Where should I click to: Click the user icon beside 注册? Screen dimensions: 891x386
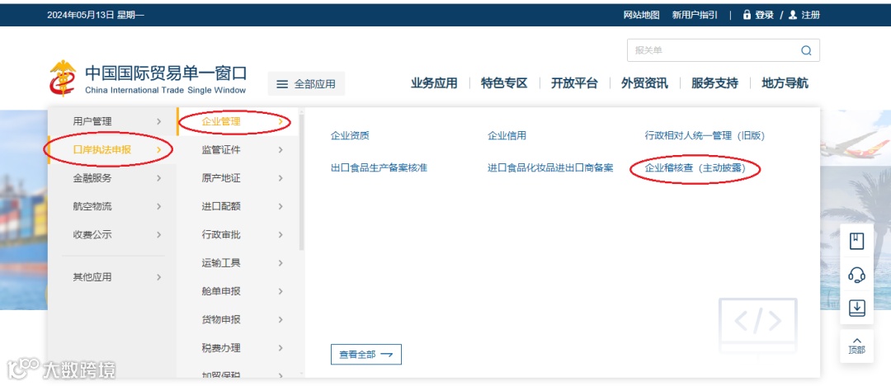point(793,15)
